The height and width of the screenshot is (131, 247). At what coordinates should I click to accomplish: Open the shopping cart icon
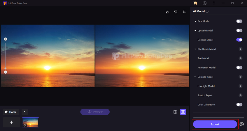pyautogui.click(x=195, y=3)
